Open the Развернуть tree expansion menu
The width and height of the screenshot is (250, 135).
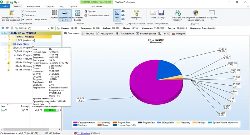pos(136,15)
